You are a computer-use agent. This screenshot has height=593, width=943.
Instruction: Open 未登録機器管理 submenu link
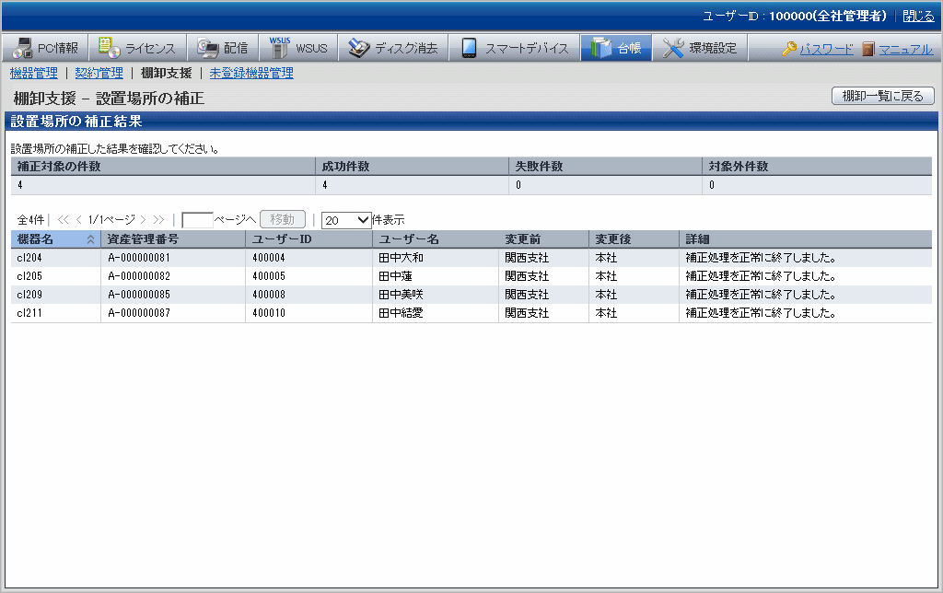tap(251, 73)
